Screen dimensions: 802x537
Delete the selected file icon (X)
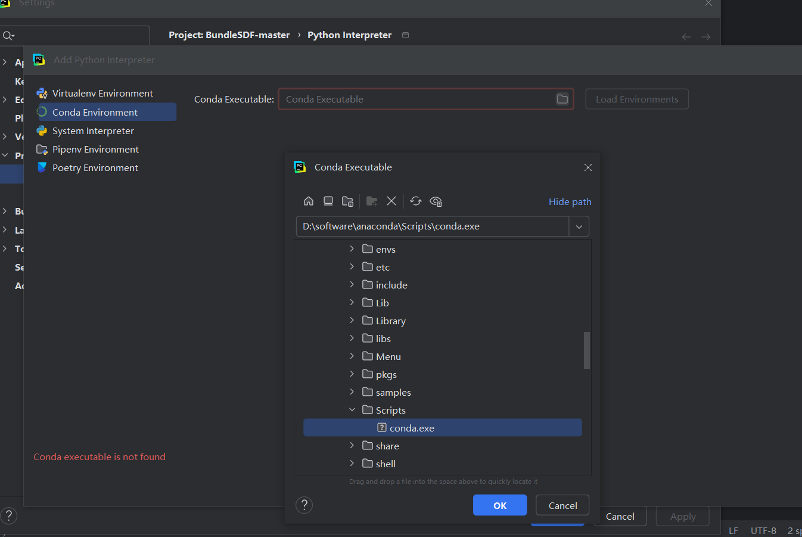click(391, 201)
